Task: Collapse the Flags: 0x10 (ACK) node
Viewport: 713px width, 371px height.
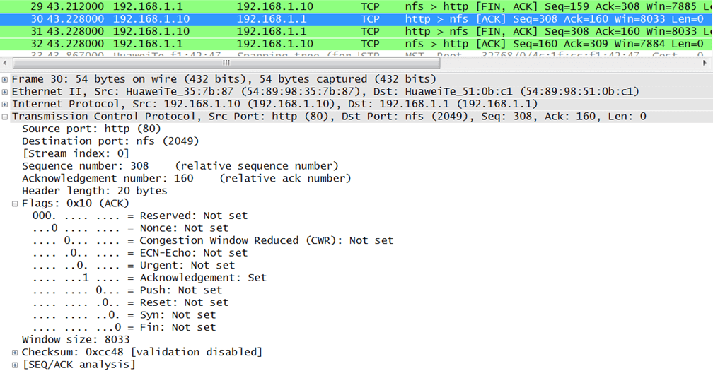Action: point(16,204)
